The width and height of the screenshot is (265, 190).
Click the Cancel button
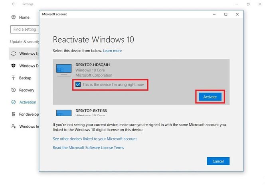[218, 161]
